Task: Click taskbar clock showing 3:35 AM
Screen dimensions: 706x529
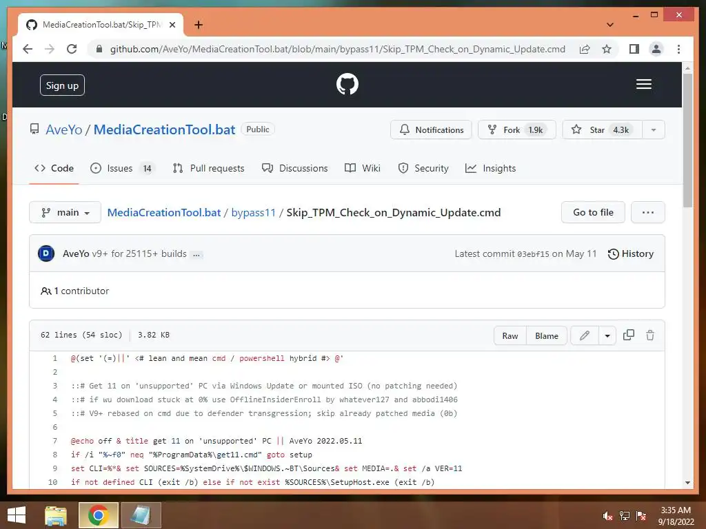Action: click(x=676, y=516)
